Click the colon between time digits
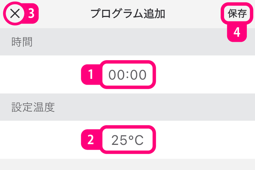This screenshot has height=170, width=255. click(128, 74)
